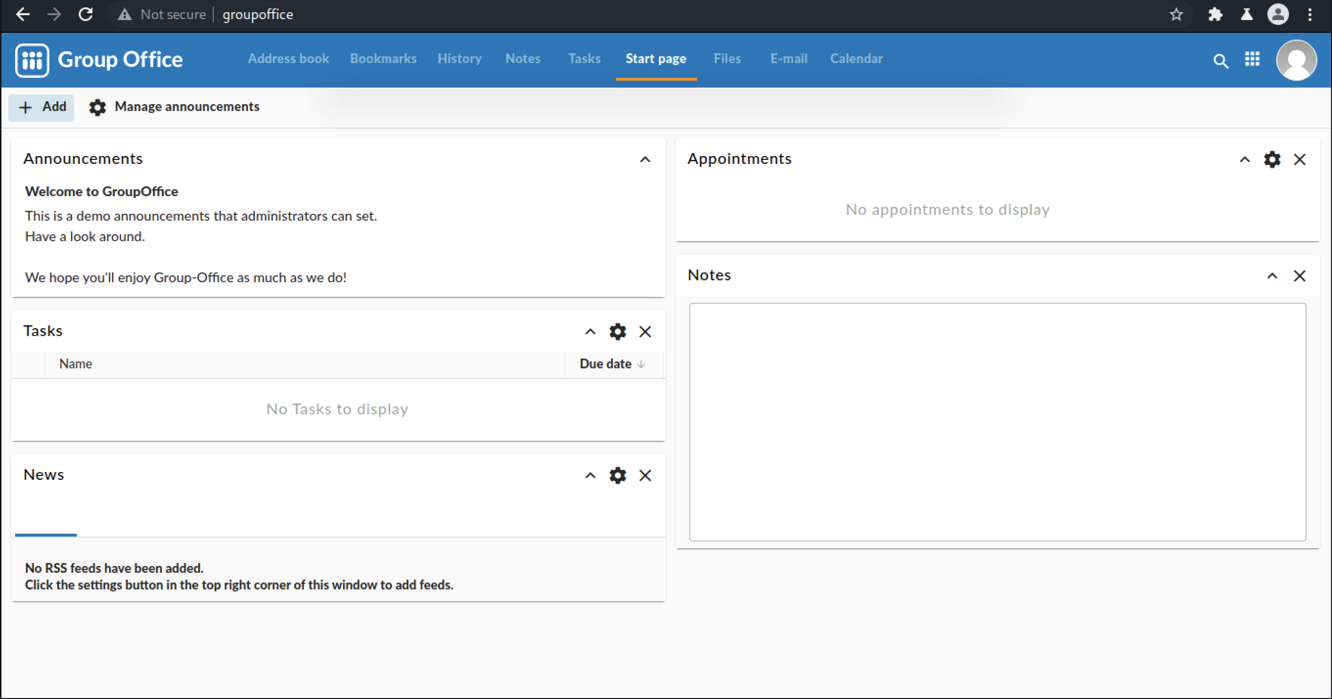Open the Calendar tab
The image size is (1332, 699).
(856, 58)
